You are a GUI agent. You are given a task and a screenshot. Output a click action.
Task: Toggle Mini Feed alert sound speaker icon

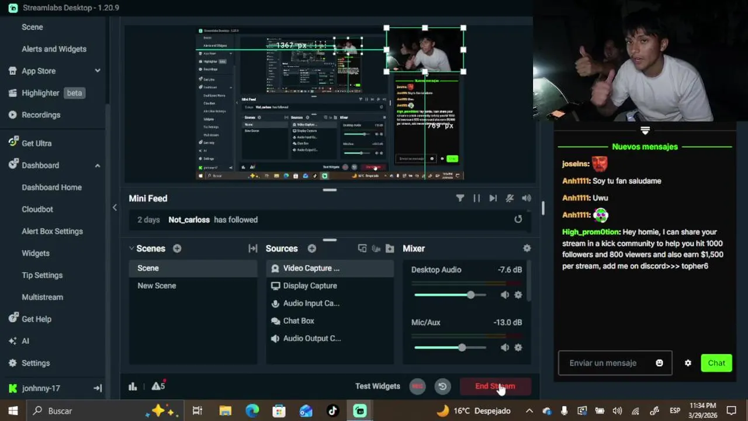tap(527, 198)
